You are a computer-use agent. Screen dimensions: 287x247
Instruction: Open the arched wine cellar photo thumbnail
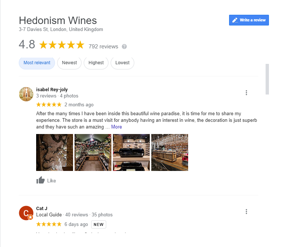click(93, 152)
